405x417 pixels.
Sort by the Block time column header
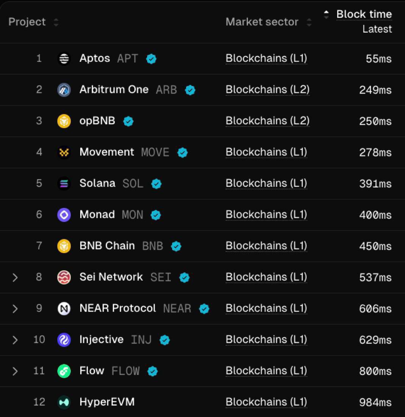click(364, 14)
